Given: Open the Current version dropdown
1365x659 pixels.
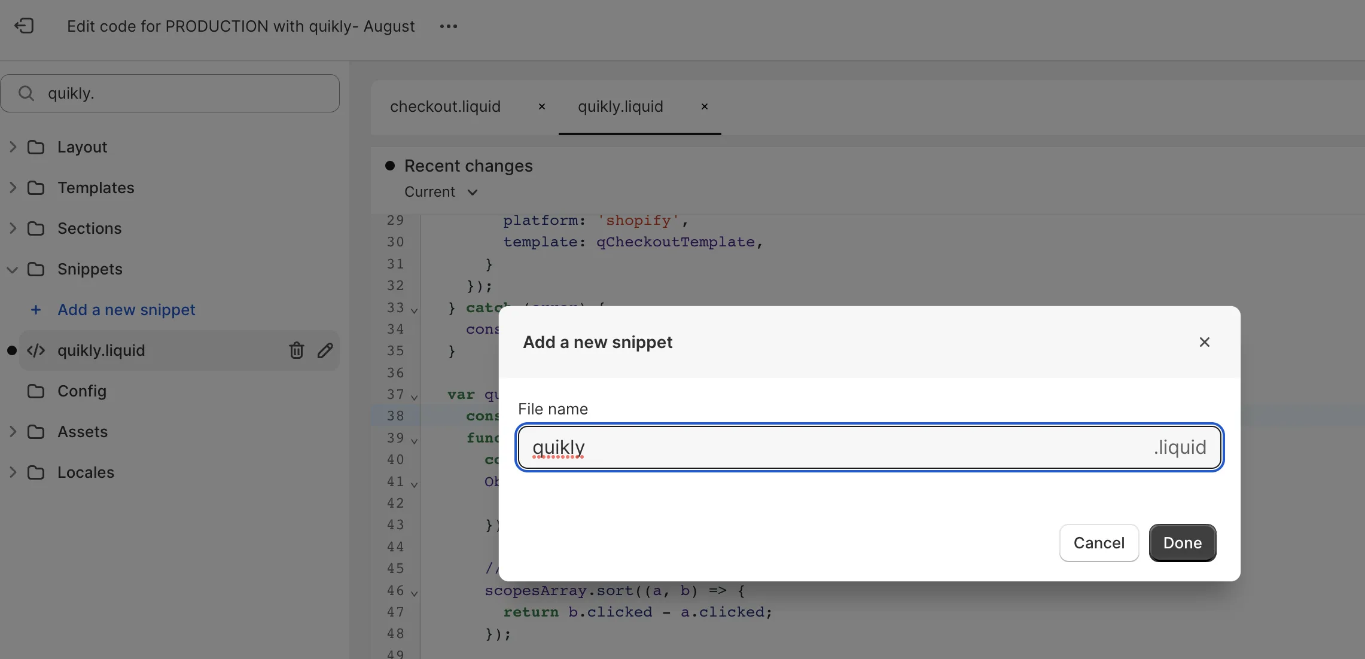Looking at the screenshot, I should coord(441,192).
